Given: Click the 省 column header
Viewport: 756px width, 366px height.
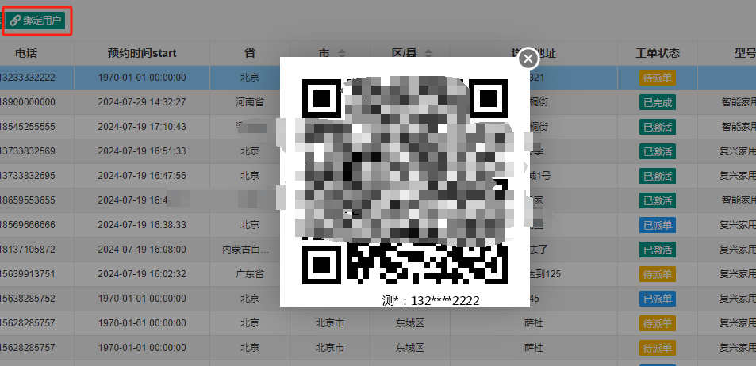Looking at the screenshot, I should [x=250, y=53].
